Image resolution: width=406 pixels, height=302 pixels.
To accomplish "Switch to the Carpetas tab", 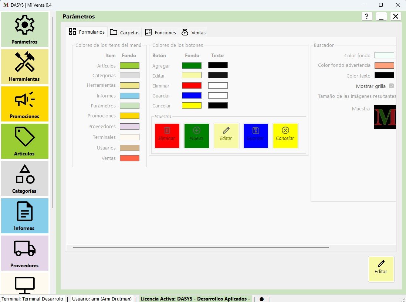I will (125, 32).
